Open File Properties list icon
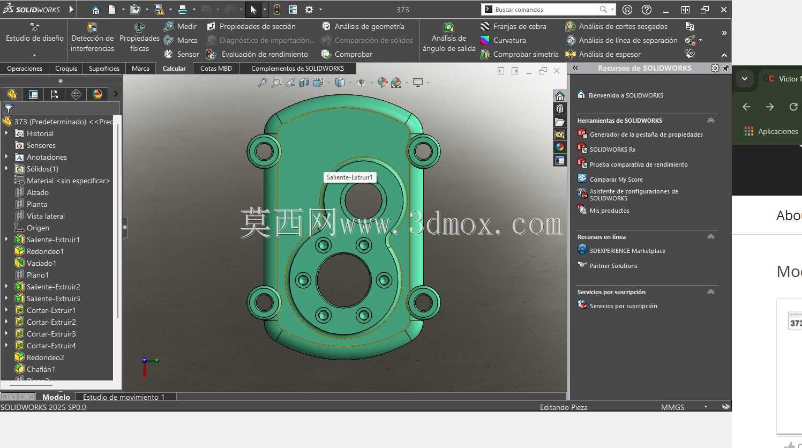This screenshot has height=448, width=802. [x=293, y=10]
